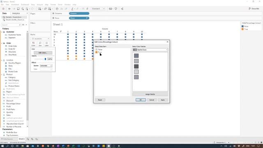This screenshot has height=148, width=263.
Task: Open the Border Automatic dropdown
Action: [x=46, y=66]
